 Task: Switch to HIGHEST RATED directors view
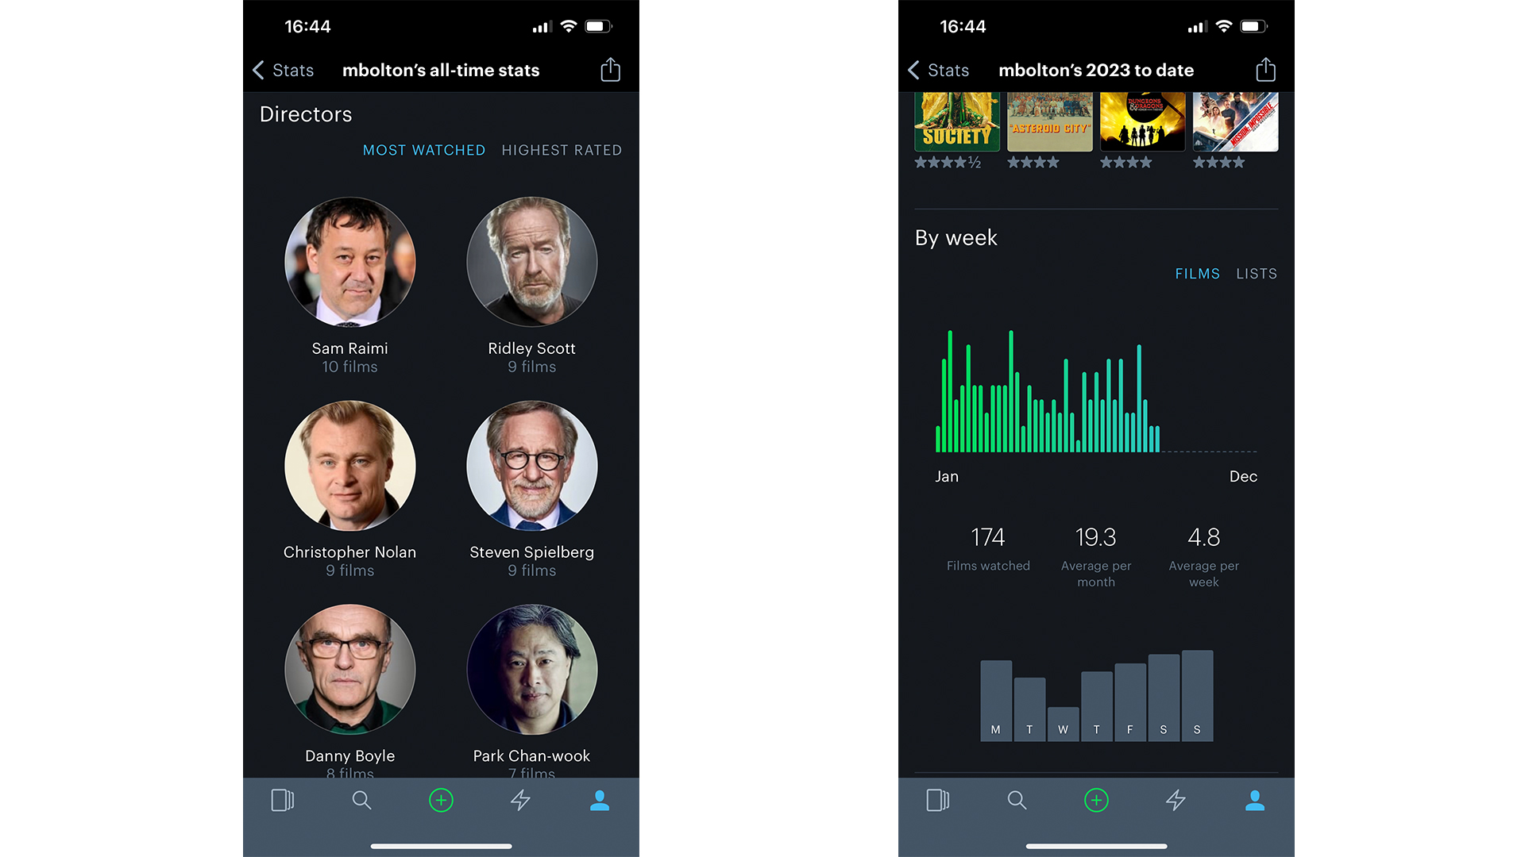click(560, 150)
